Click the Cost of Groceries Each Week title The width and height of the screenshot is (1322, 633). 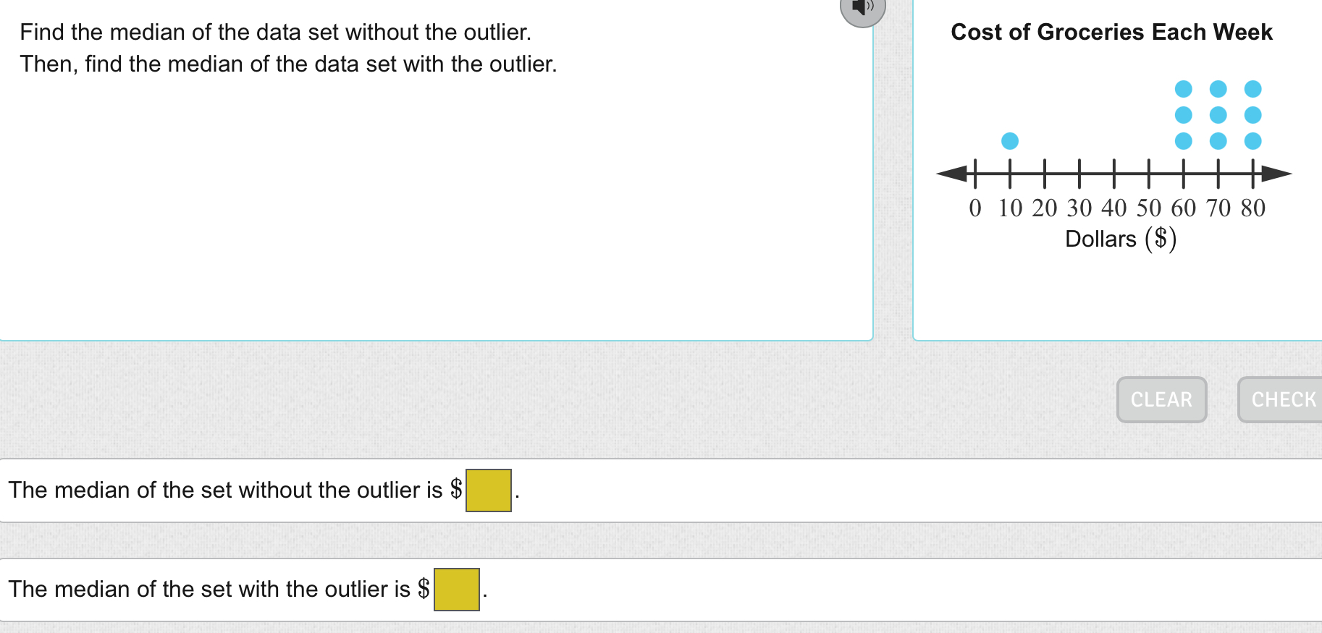[1112, 32]
